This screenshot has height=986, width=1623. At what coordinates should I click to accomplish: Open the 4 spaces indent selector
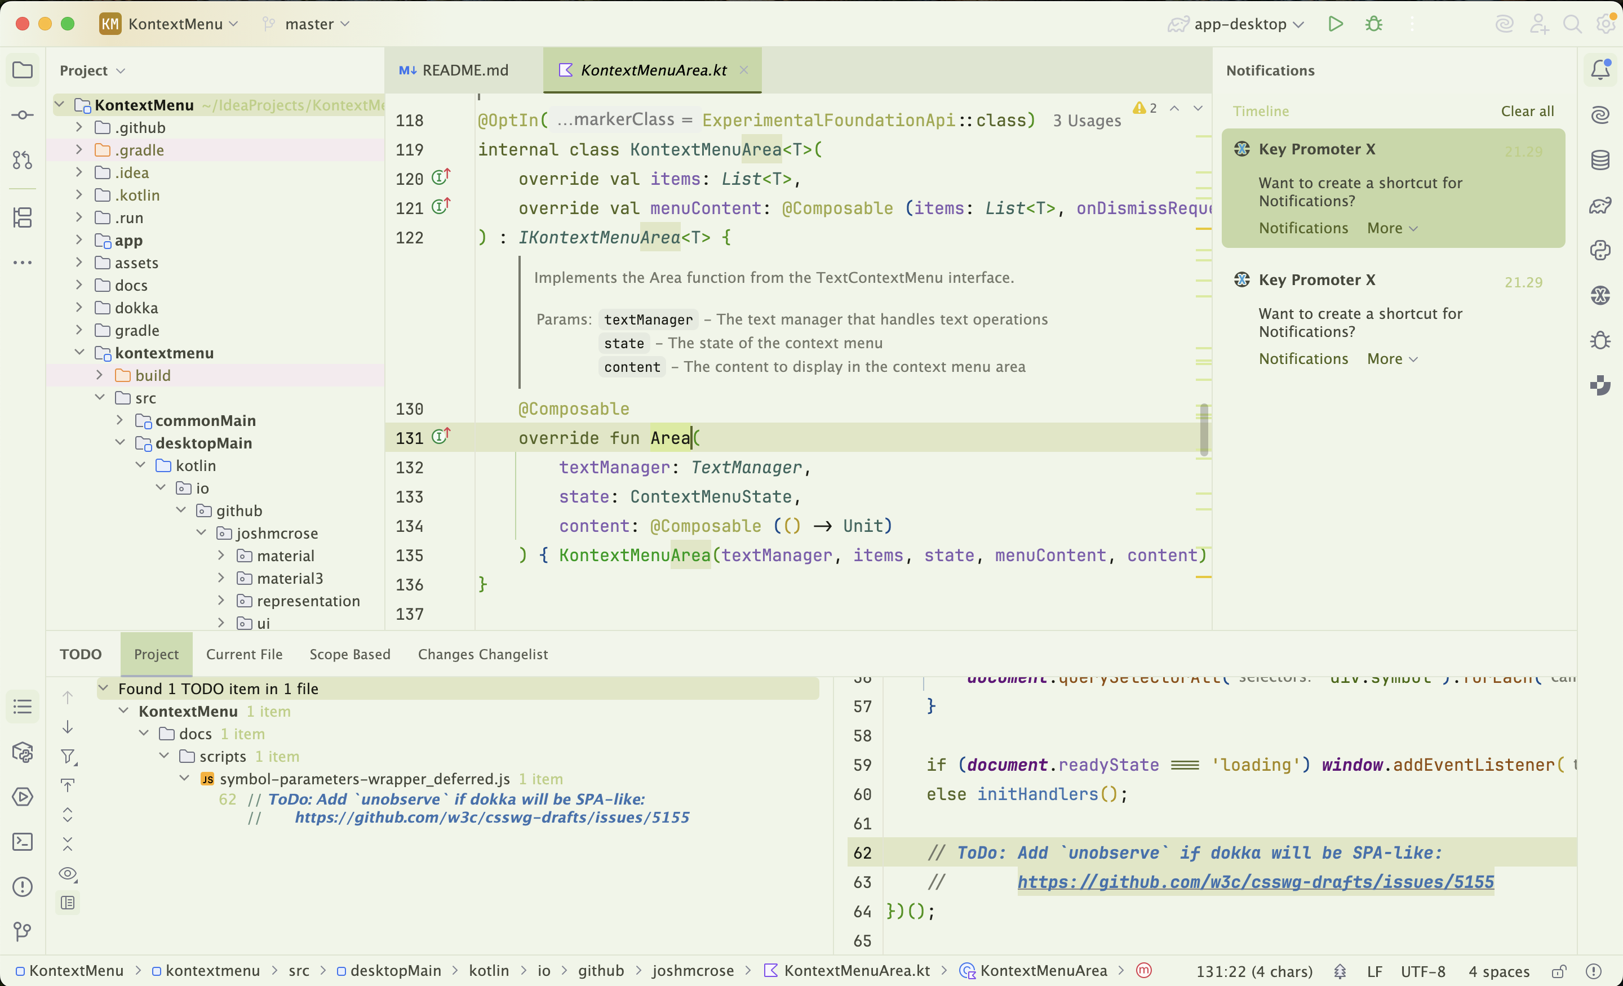tap(1498, 971)
